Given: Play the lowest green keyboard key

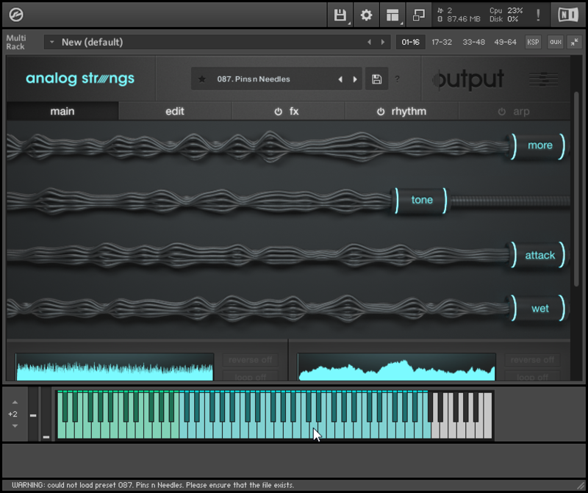Looking at the screenshot, I should click(62, 431).
